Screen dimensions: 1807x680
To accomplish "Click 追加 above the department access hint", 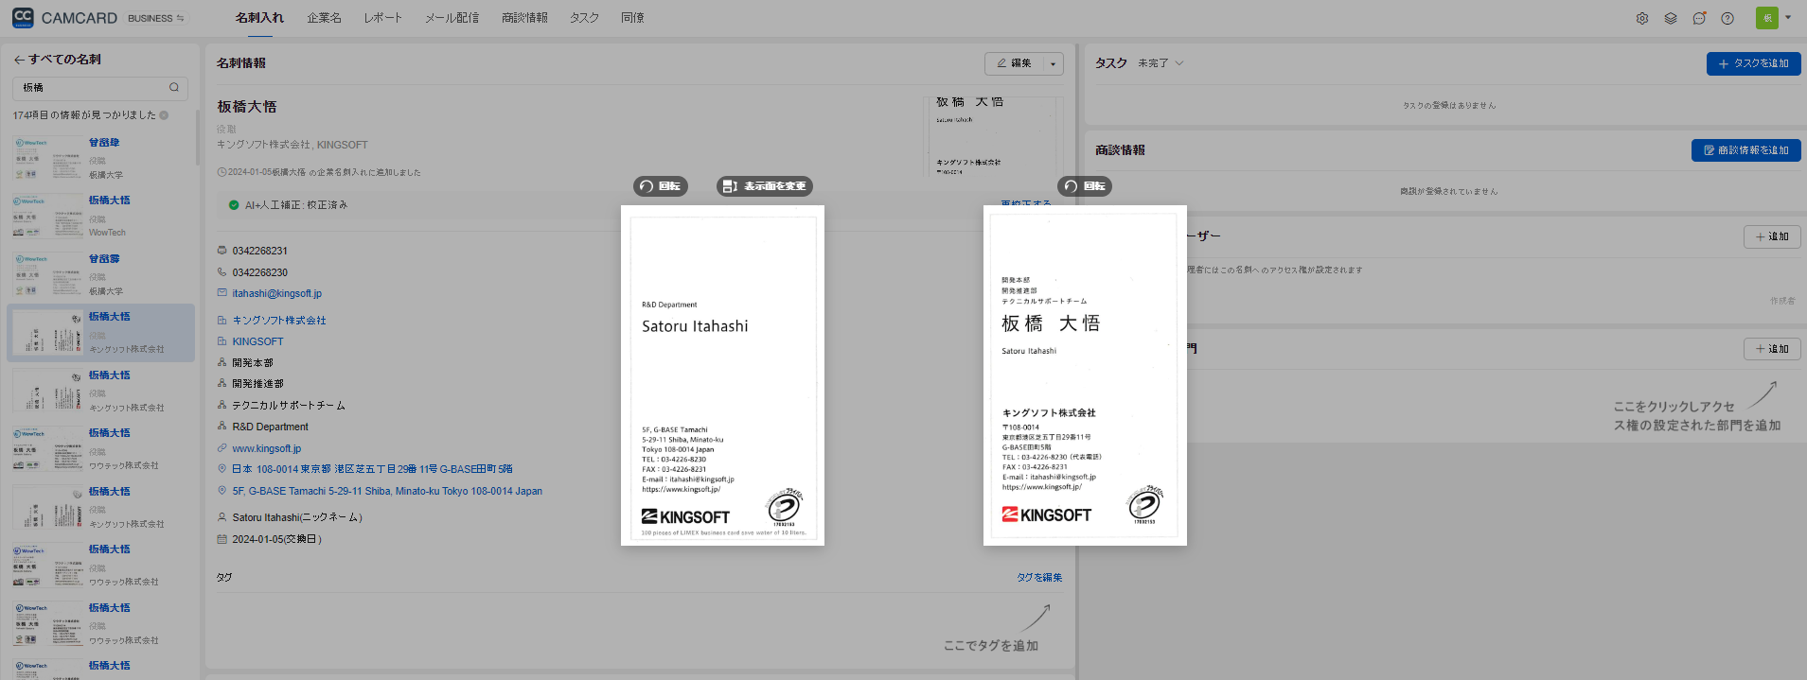I will coord(1772,349).
